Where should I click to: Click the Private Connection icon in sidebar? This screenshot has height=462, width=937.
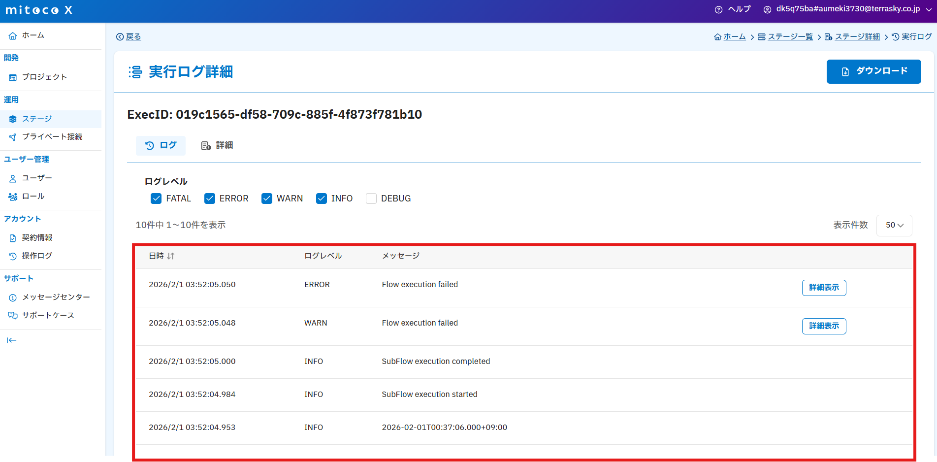point(13,137)
